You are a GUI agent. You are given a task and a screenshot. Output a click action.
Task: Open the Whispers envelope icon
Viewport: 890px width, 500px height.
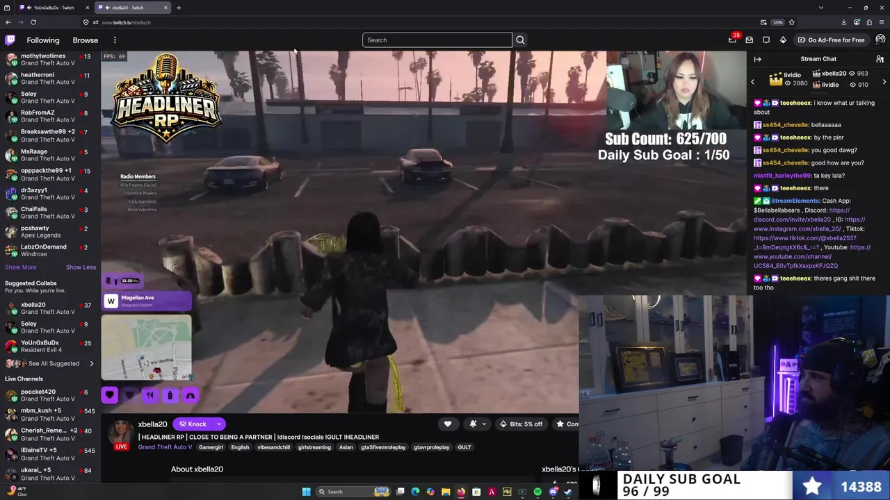[750, 40]
